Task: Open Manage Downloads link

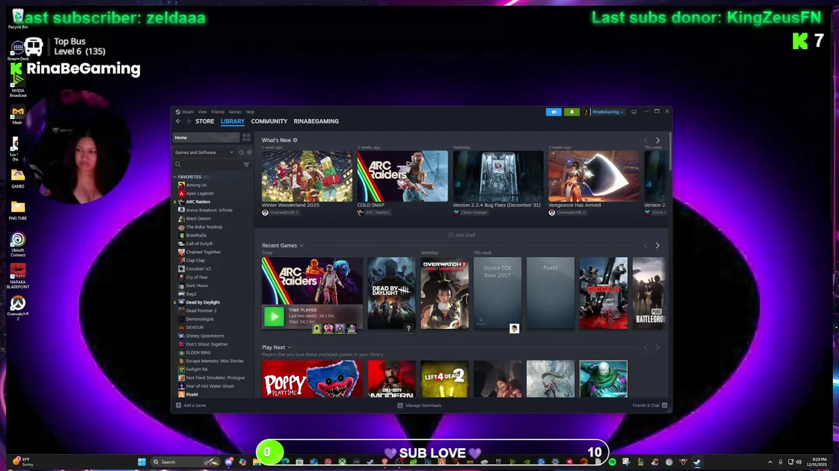Action: [423, 406]
